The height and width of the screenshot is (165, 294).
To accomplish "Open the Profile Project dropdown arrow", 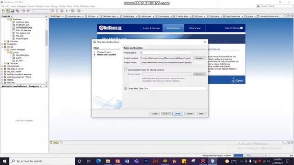I will coord(82,11).
